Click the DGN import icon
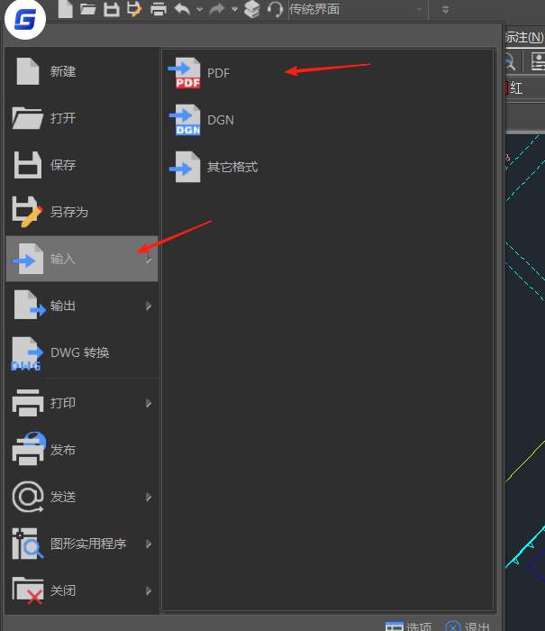This screenshot has width=545, height=631. click(185, 120)
